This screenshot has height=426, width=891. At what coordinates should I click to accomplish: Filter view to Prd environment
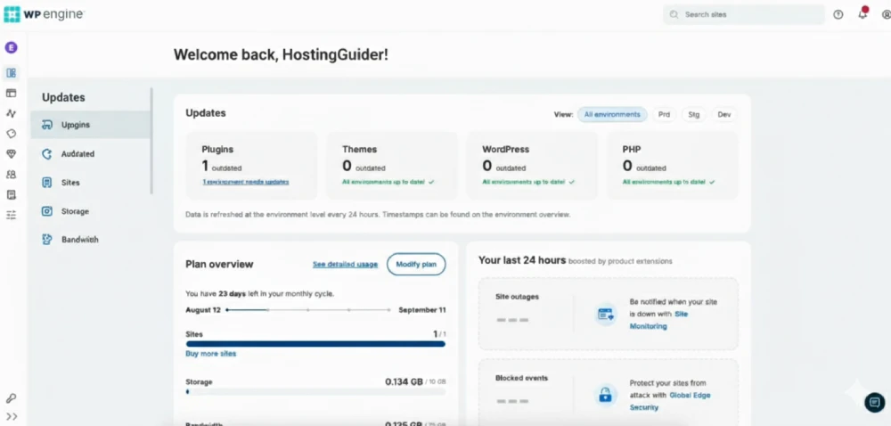664,115
